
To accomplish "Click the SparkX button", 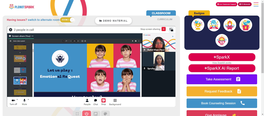I will pyautogui.click(x=222, y=57).
